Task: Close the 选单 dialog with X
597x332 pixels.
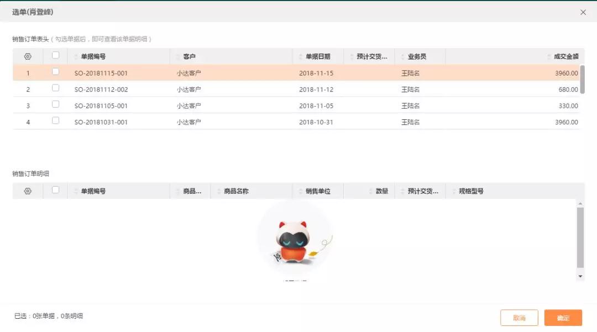Action: pos(583,12)
